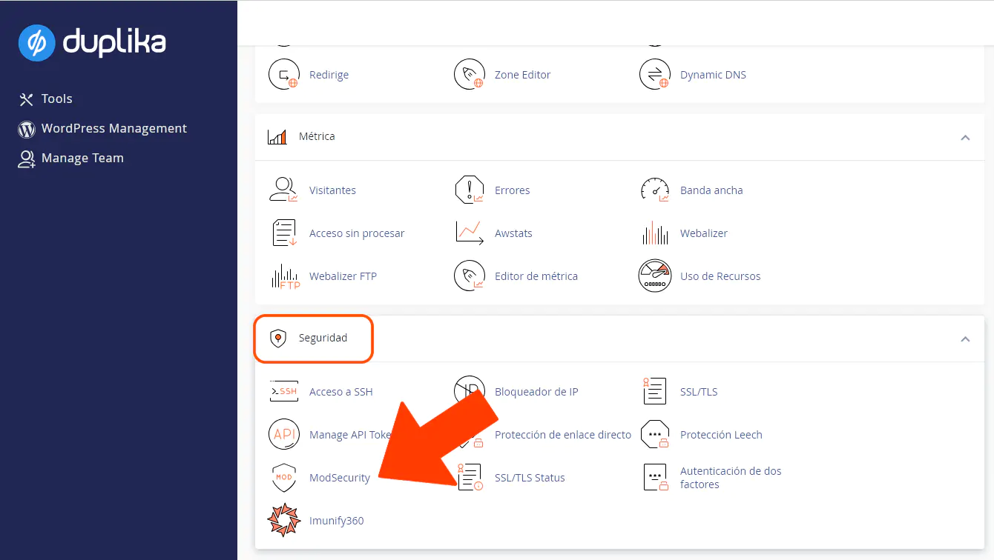Open WordPress Management from sidebar
This screenshot has height=560, width=994.
pos(113,128)
